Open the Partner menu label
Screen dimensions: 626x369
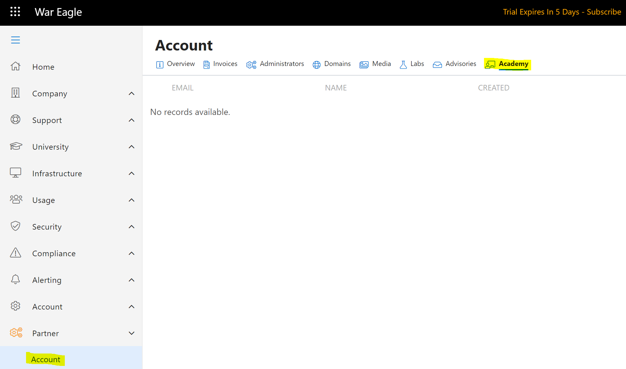(x=46, y=333)
